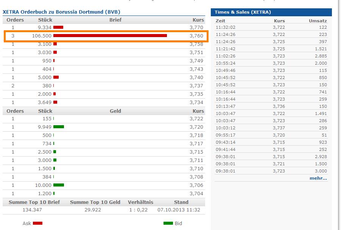Select the bid price 3,718
The width and height of the screenshot is (341, 230).
point(196,135)
